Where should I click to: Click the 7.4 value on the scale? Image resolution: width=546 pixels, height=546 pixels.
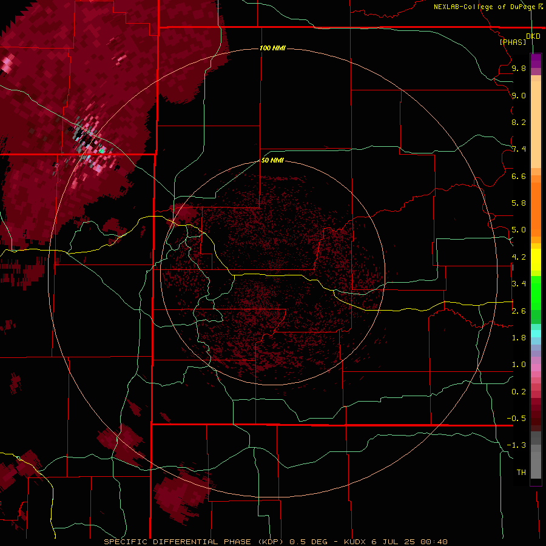(x=519, y=149)
